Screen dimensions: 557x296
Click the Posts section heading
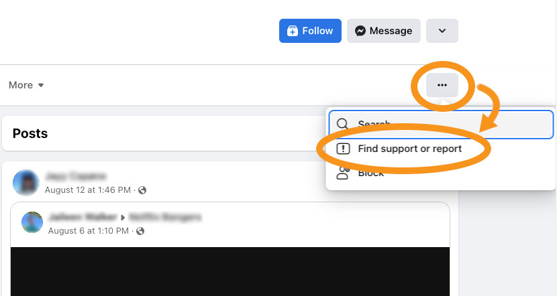point(30,133)
